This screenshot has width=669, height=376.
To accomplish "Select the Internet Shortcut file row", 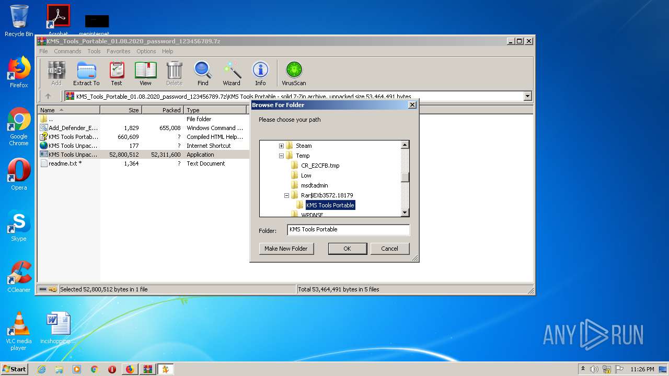I will pos(143,146).
